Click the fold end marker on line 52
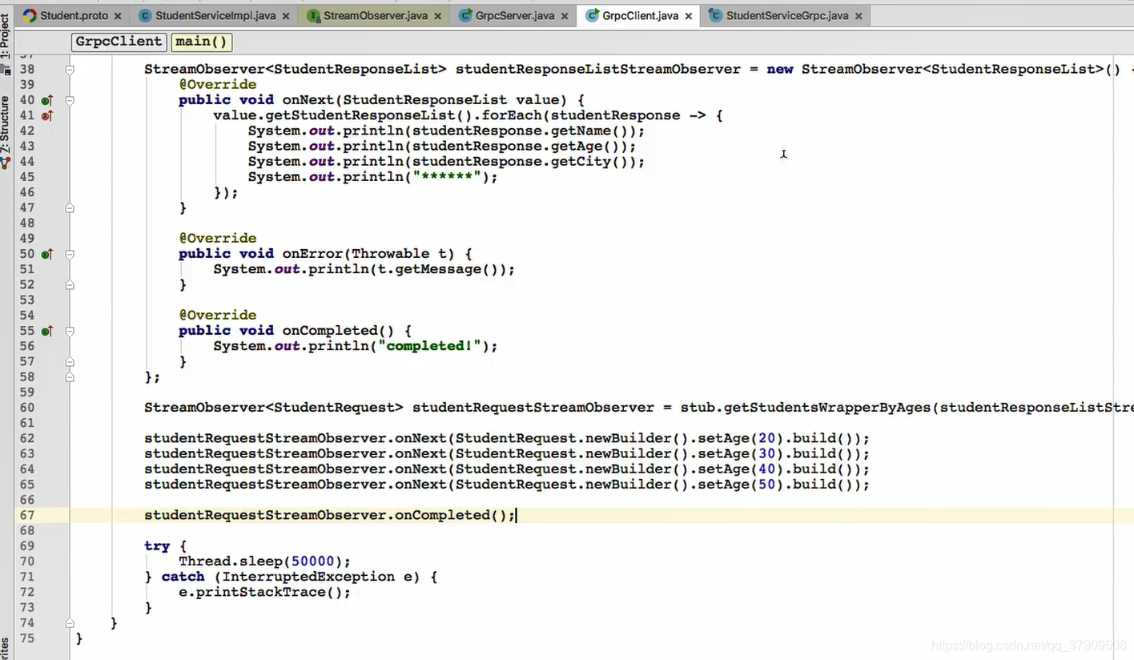The image size is (1134, 660). click(70, 285)
